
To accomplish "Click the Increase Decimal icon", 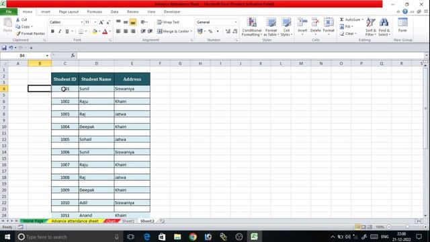I will pos(228,32).
